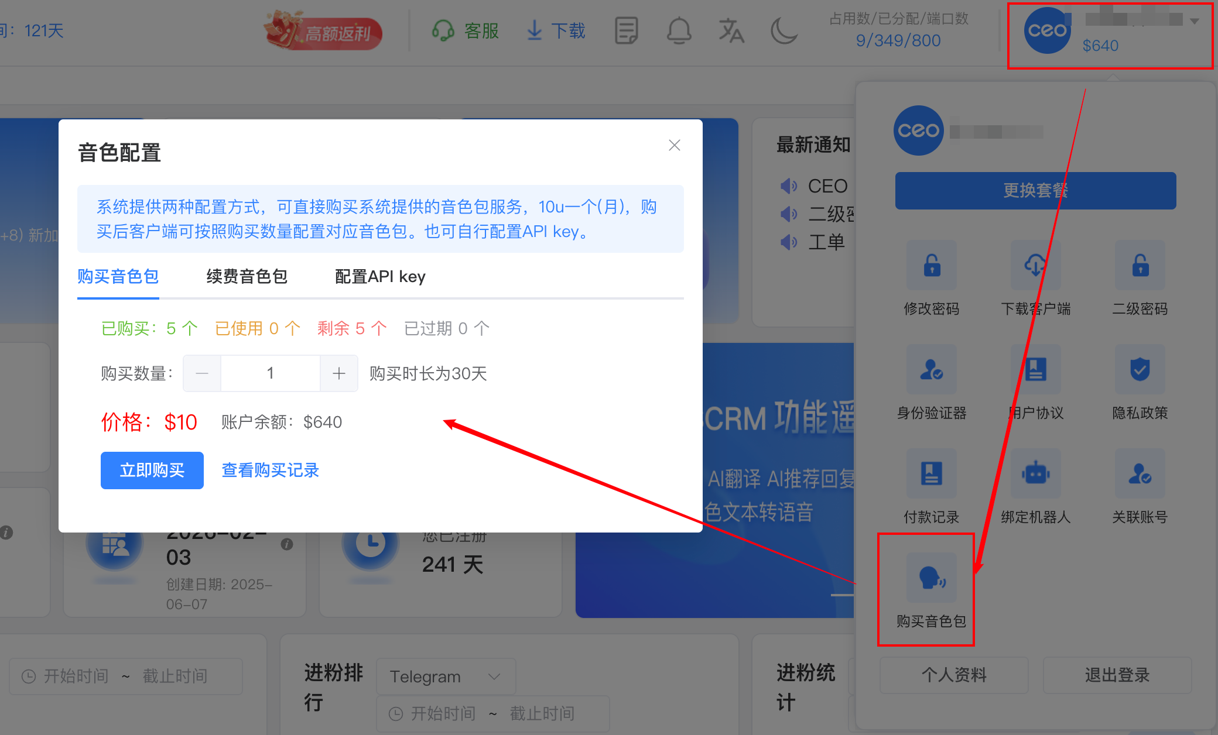The image size is (1218, 735).
Task: Click the notification bell icon
Action: 679,30
